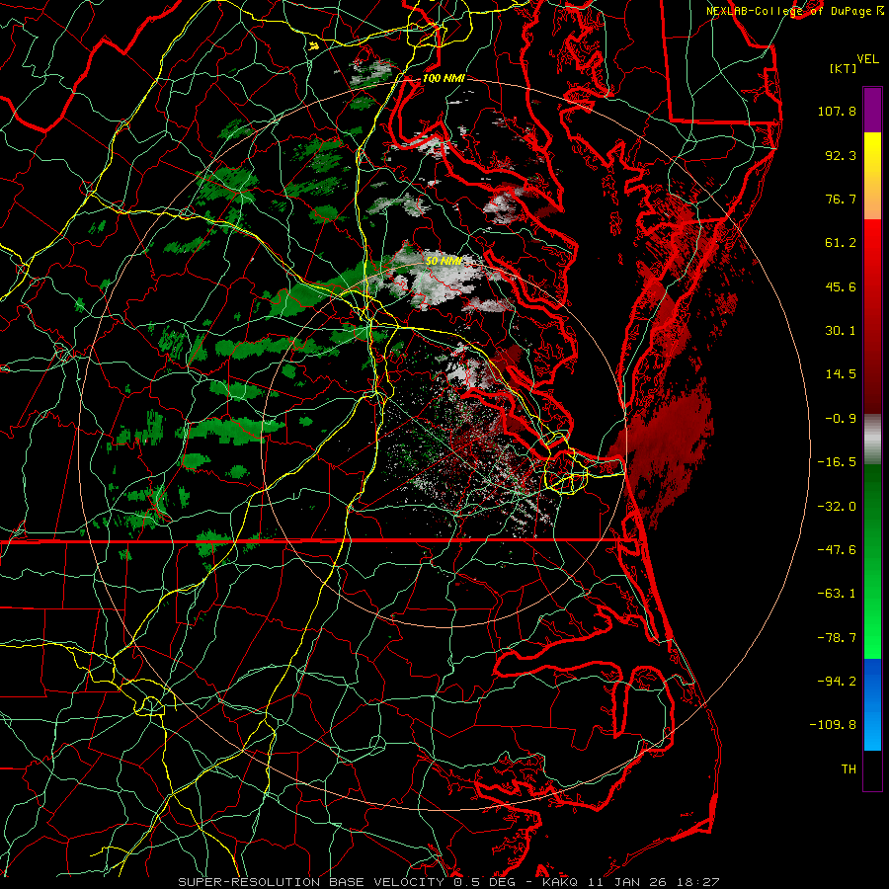Click the 100 NMI range ring label
The height and width of the screenshot is (889, 889).
tap(444, 78)
